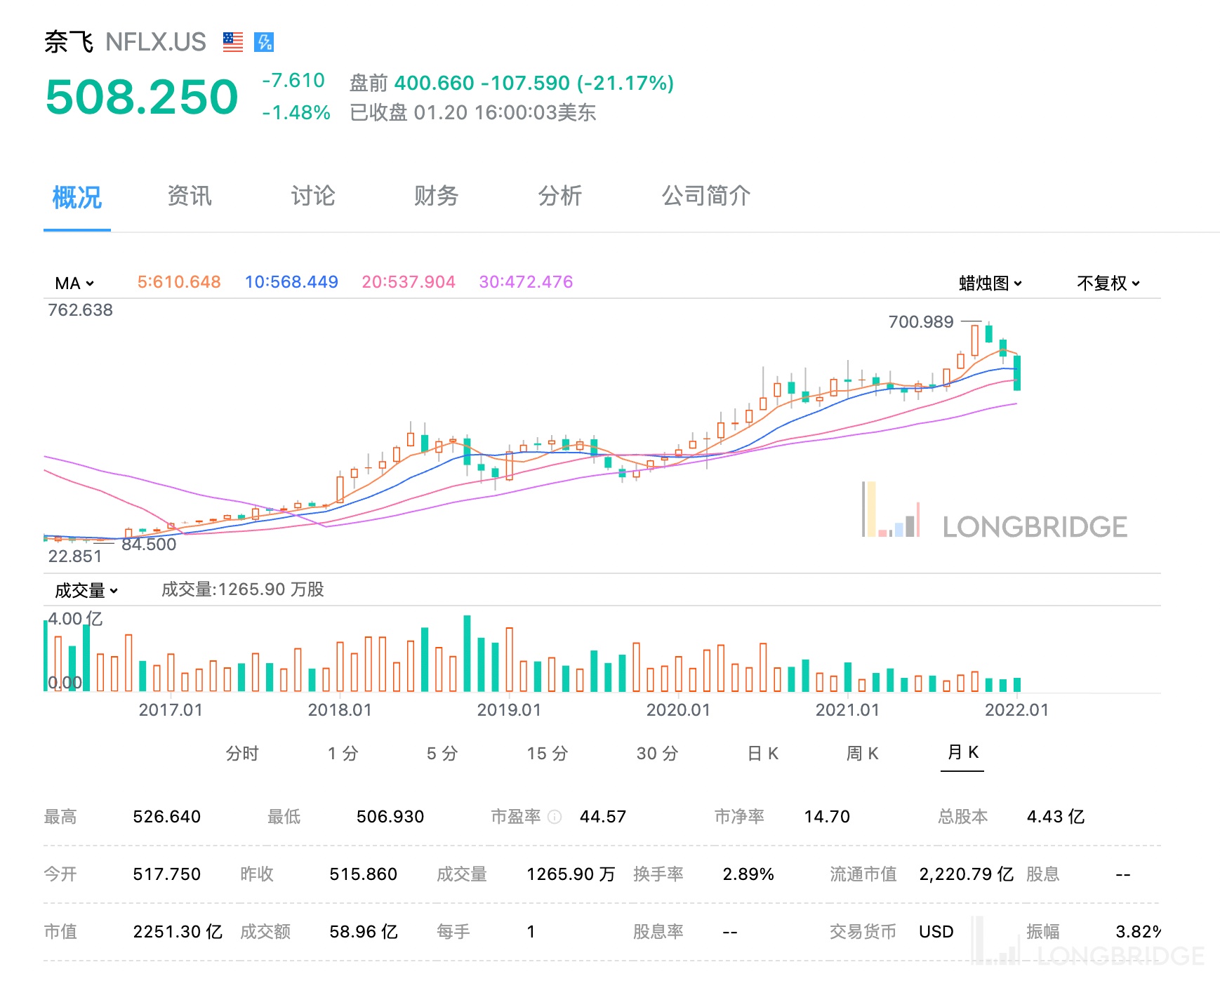Open the MA indicator dropdown
The image size is (1220, 981).
tap(74, 283)
